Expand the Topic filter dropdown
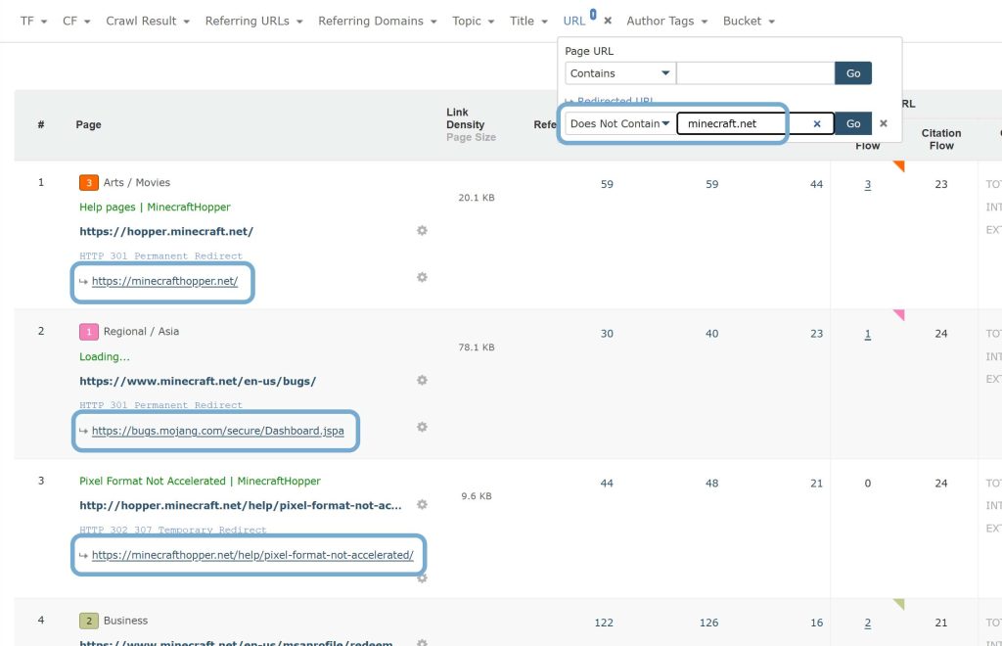The width and height of the screenshot is (1002, 646). (x=473, y=22)
